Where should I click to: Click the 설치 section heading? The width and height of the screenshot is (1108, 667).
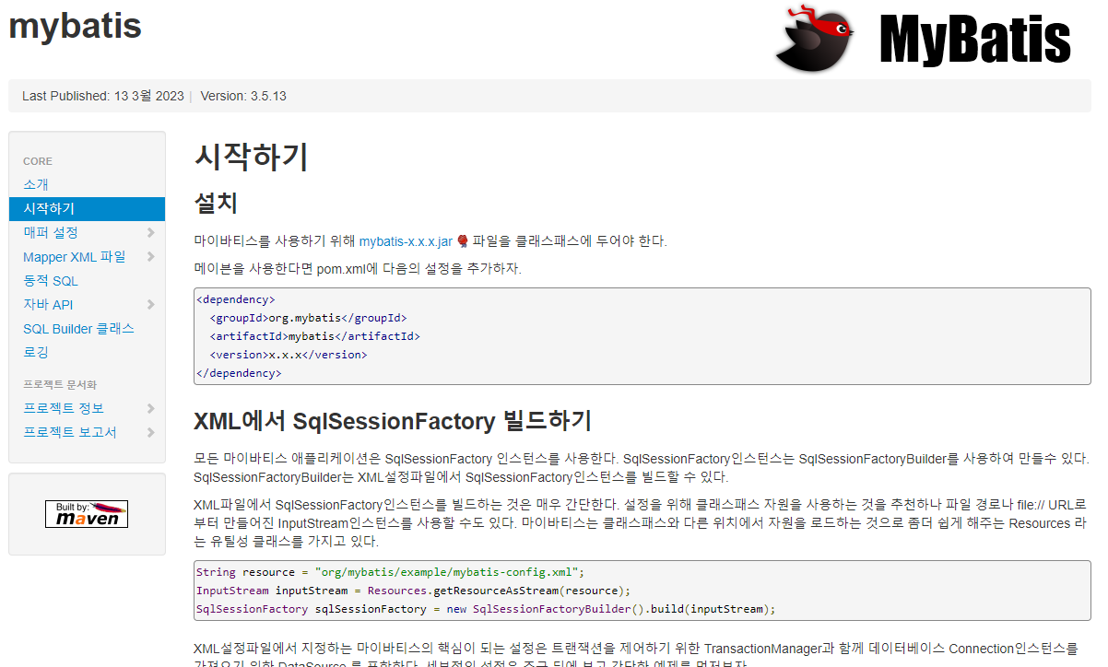tap(216, 203)
